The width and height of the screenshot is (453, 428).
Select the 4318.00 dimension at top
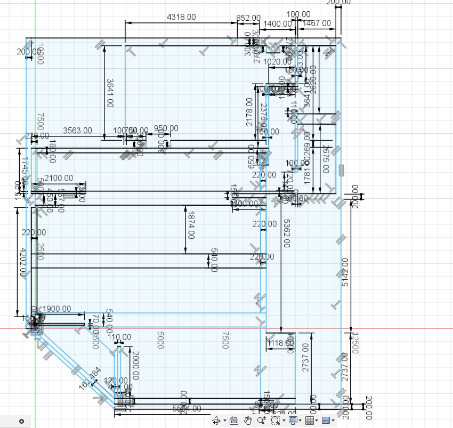181,17
